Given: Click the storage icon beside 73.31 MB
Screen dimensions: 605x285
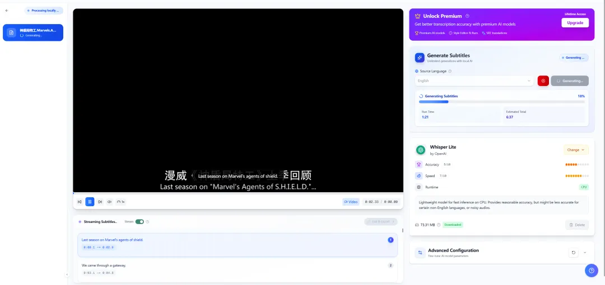Looking at the screenshot, I should [x=417, y=225].
